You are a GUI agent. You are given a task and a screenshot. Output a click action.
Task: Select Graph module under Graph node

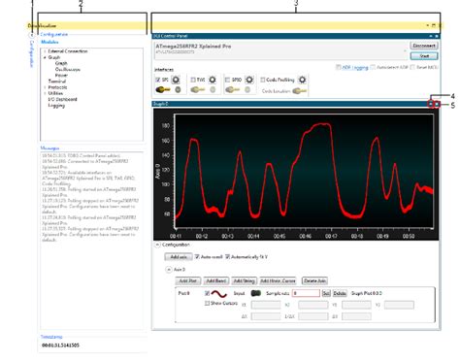click(61, 63)
